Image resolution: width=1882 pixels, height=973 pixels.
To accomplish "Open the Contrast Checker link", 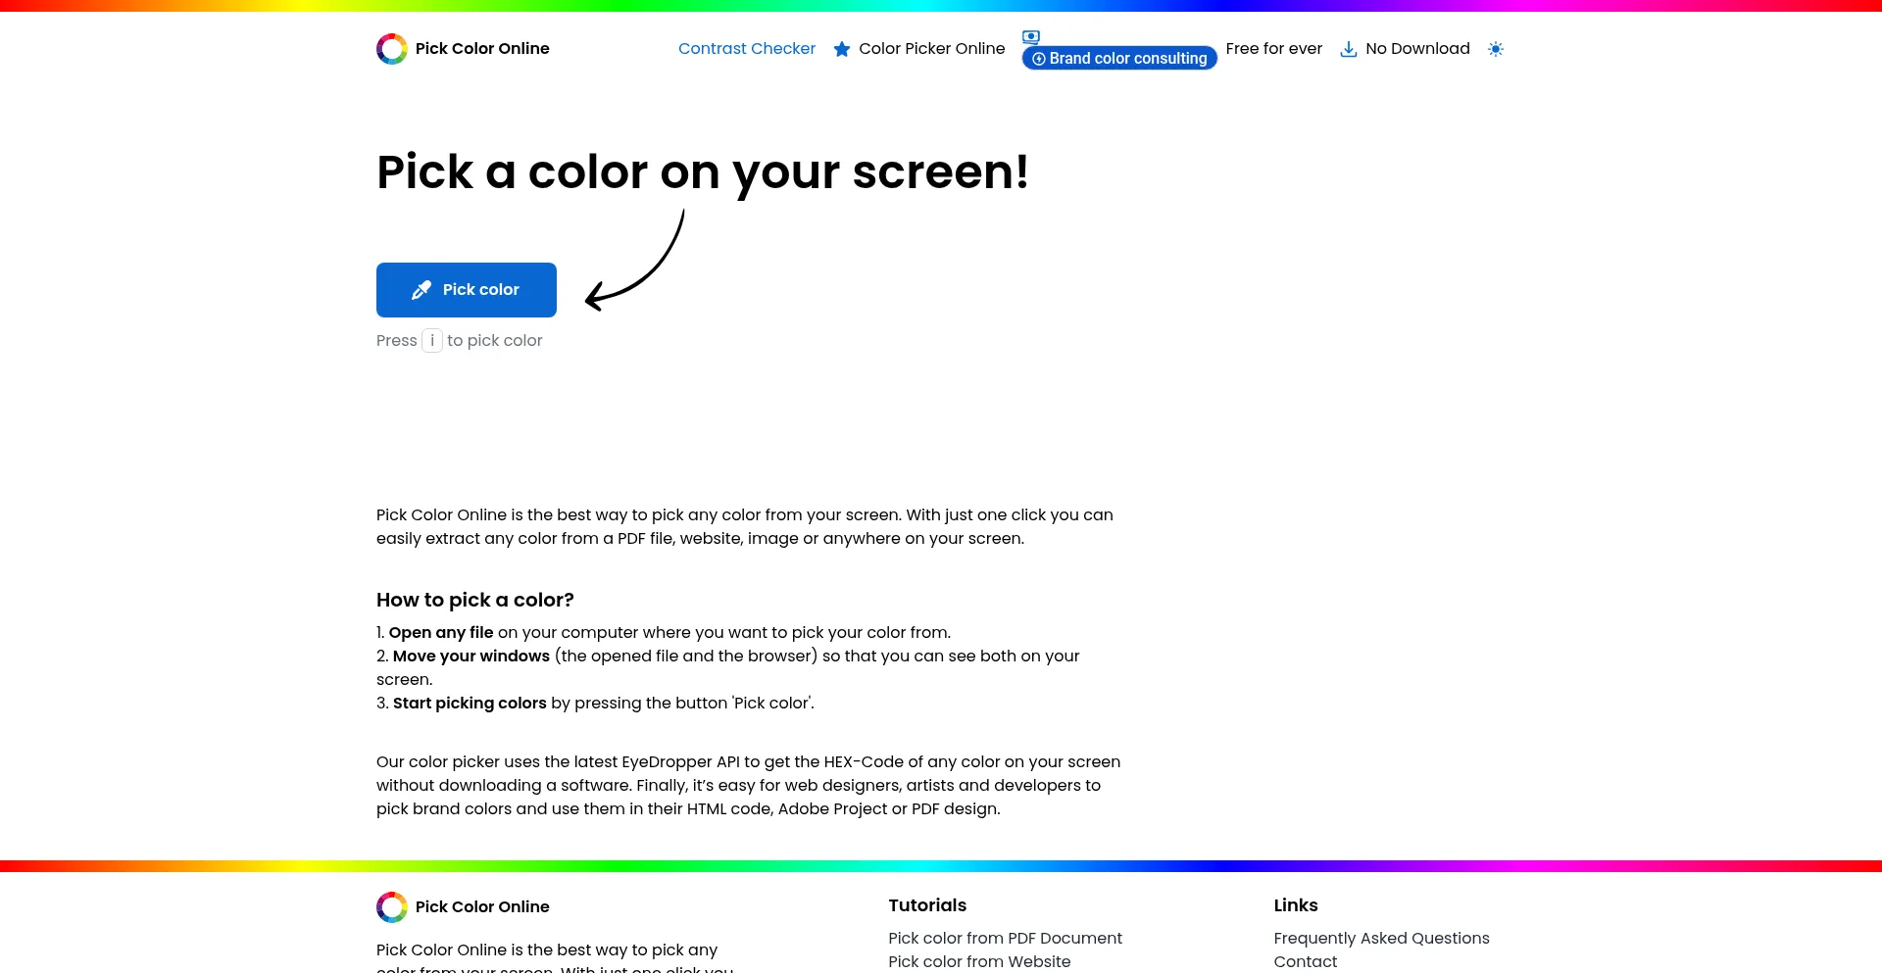I will [746, 49].
